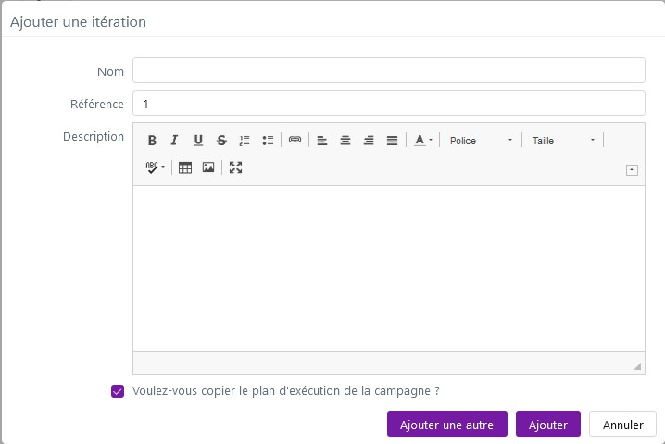Viewport: 665px width, 444px height.
Task: Insert an image into description
Action: click(x=208, y=167)
